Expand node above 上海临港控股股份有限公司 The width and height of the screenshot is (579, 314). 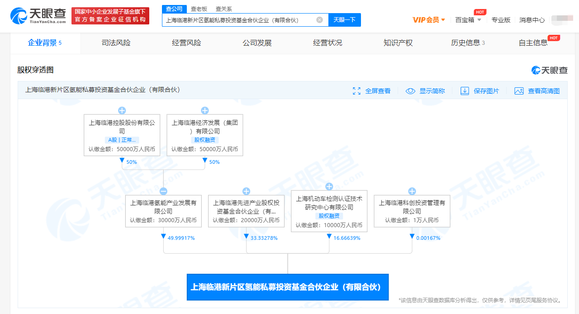(122, 110)
